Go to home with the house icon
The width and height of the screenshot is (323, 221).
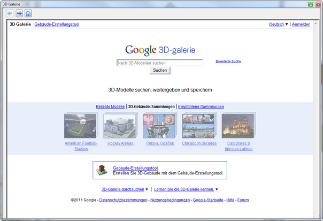28,13
